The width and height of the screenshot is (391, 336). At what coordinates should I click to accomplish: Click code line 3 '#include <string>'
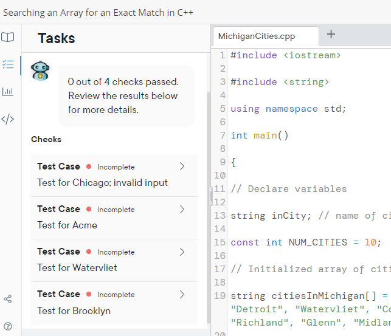point(280,82)
